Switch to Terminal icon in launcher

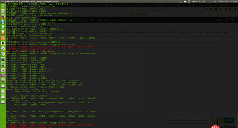tap(3, 59)
